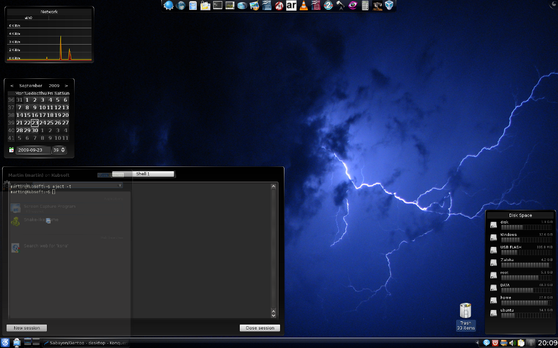
Task: Select the Shell 1 tab
Action: [143, 174]
